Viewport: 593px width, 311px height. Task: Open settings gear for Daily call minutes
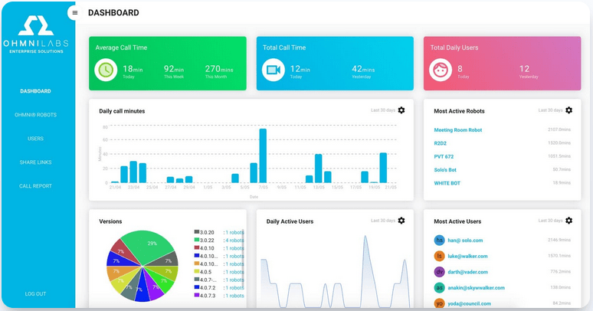click(x=401, y=110)
